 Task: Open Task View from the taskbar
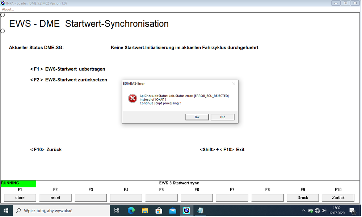pos(117,210)
